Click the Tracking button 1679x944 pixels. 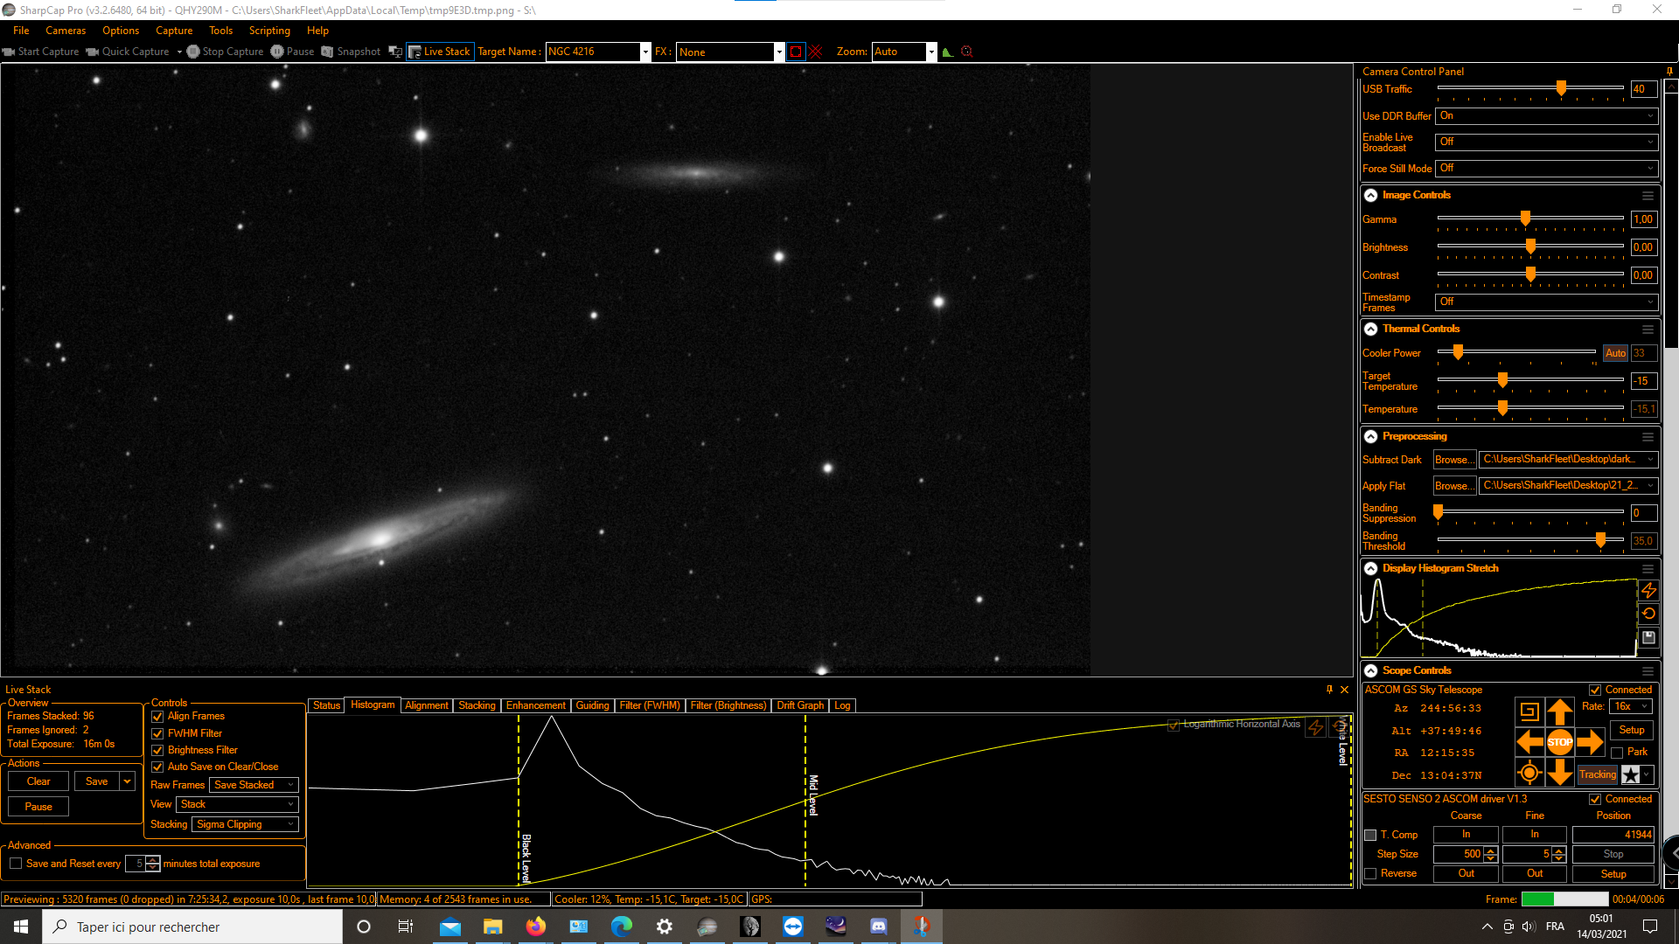click(1597, 774)
